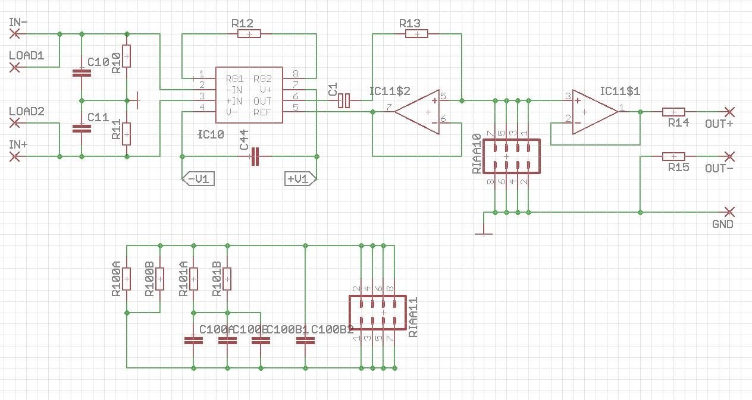Image resolution: width=752 pixels, height=400 pixels.
Task: Click the LOAD2 label text
Action: pos(27,112)
